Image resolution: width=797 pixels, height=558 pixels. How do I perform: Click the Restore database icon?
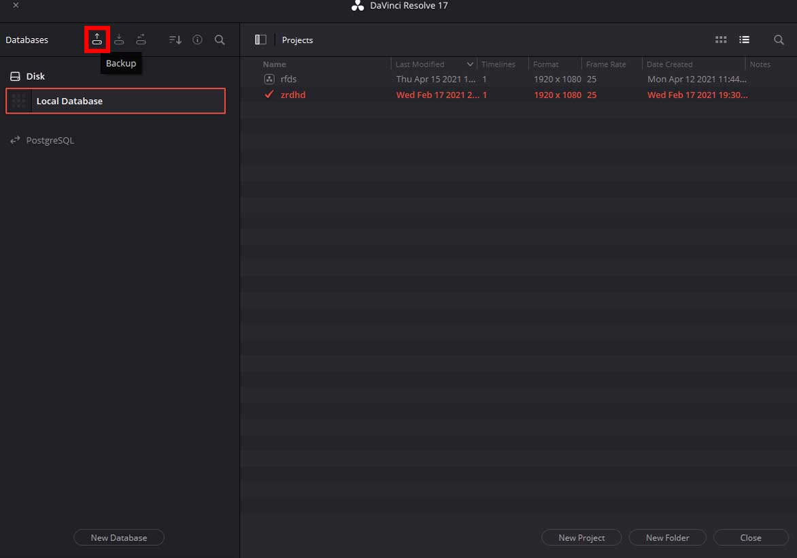[x=119, y=39]
